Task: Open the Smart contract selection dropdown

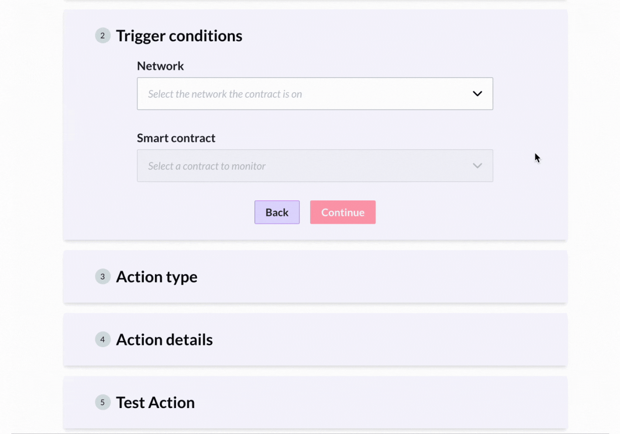Action: click(315, 166)
